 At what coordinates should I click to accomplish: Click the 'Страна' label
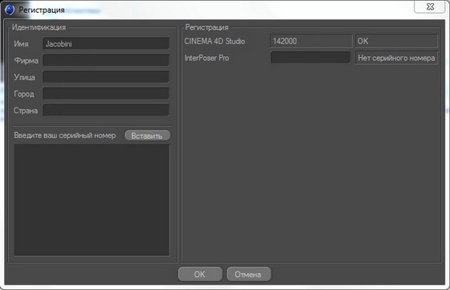(26, 110)
